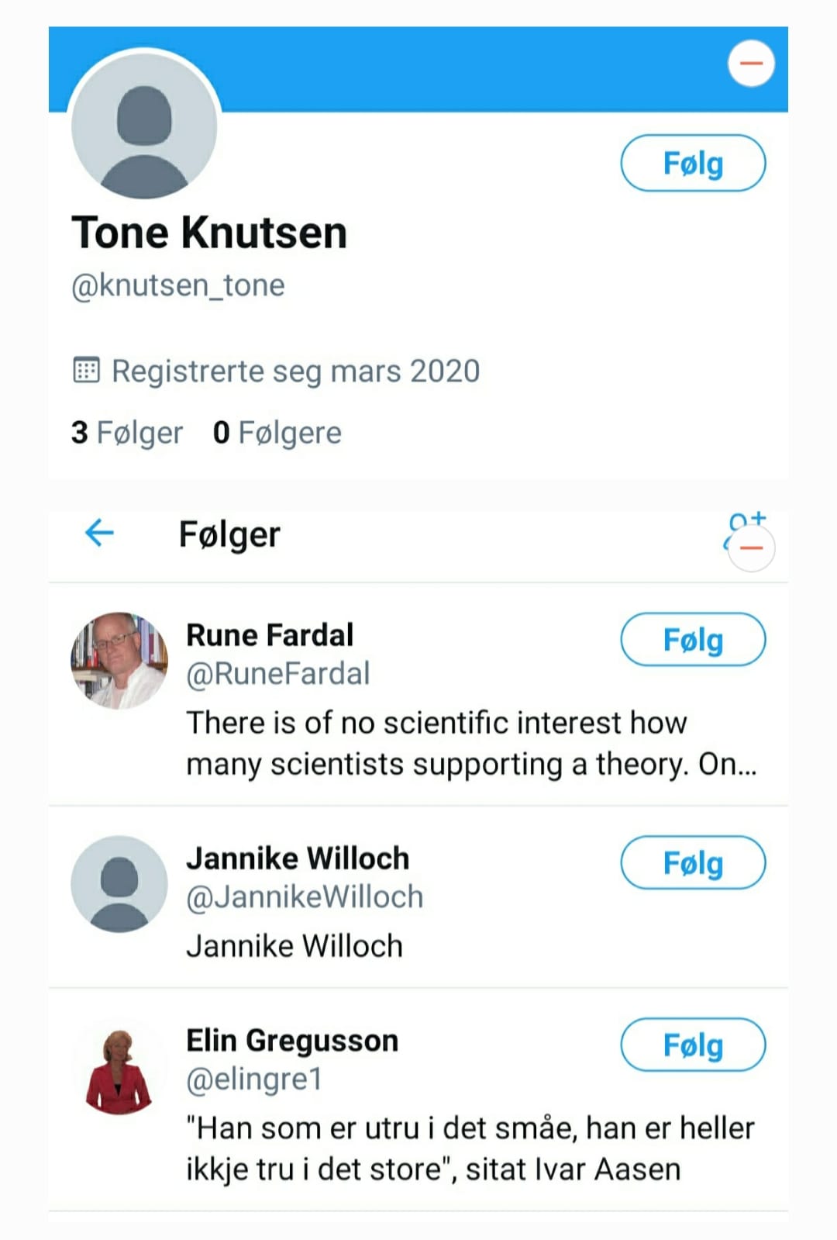Follow Elin Gregusson

(693, 1045)
